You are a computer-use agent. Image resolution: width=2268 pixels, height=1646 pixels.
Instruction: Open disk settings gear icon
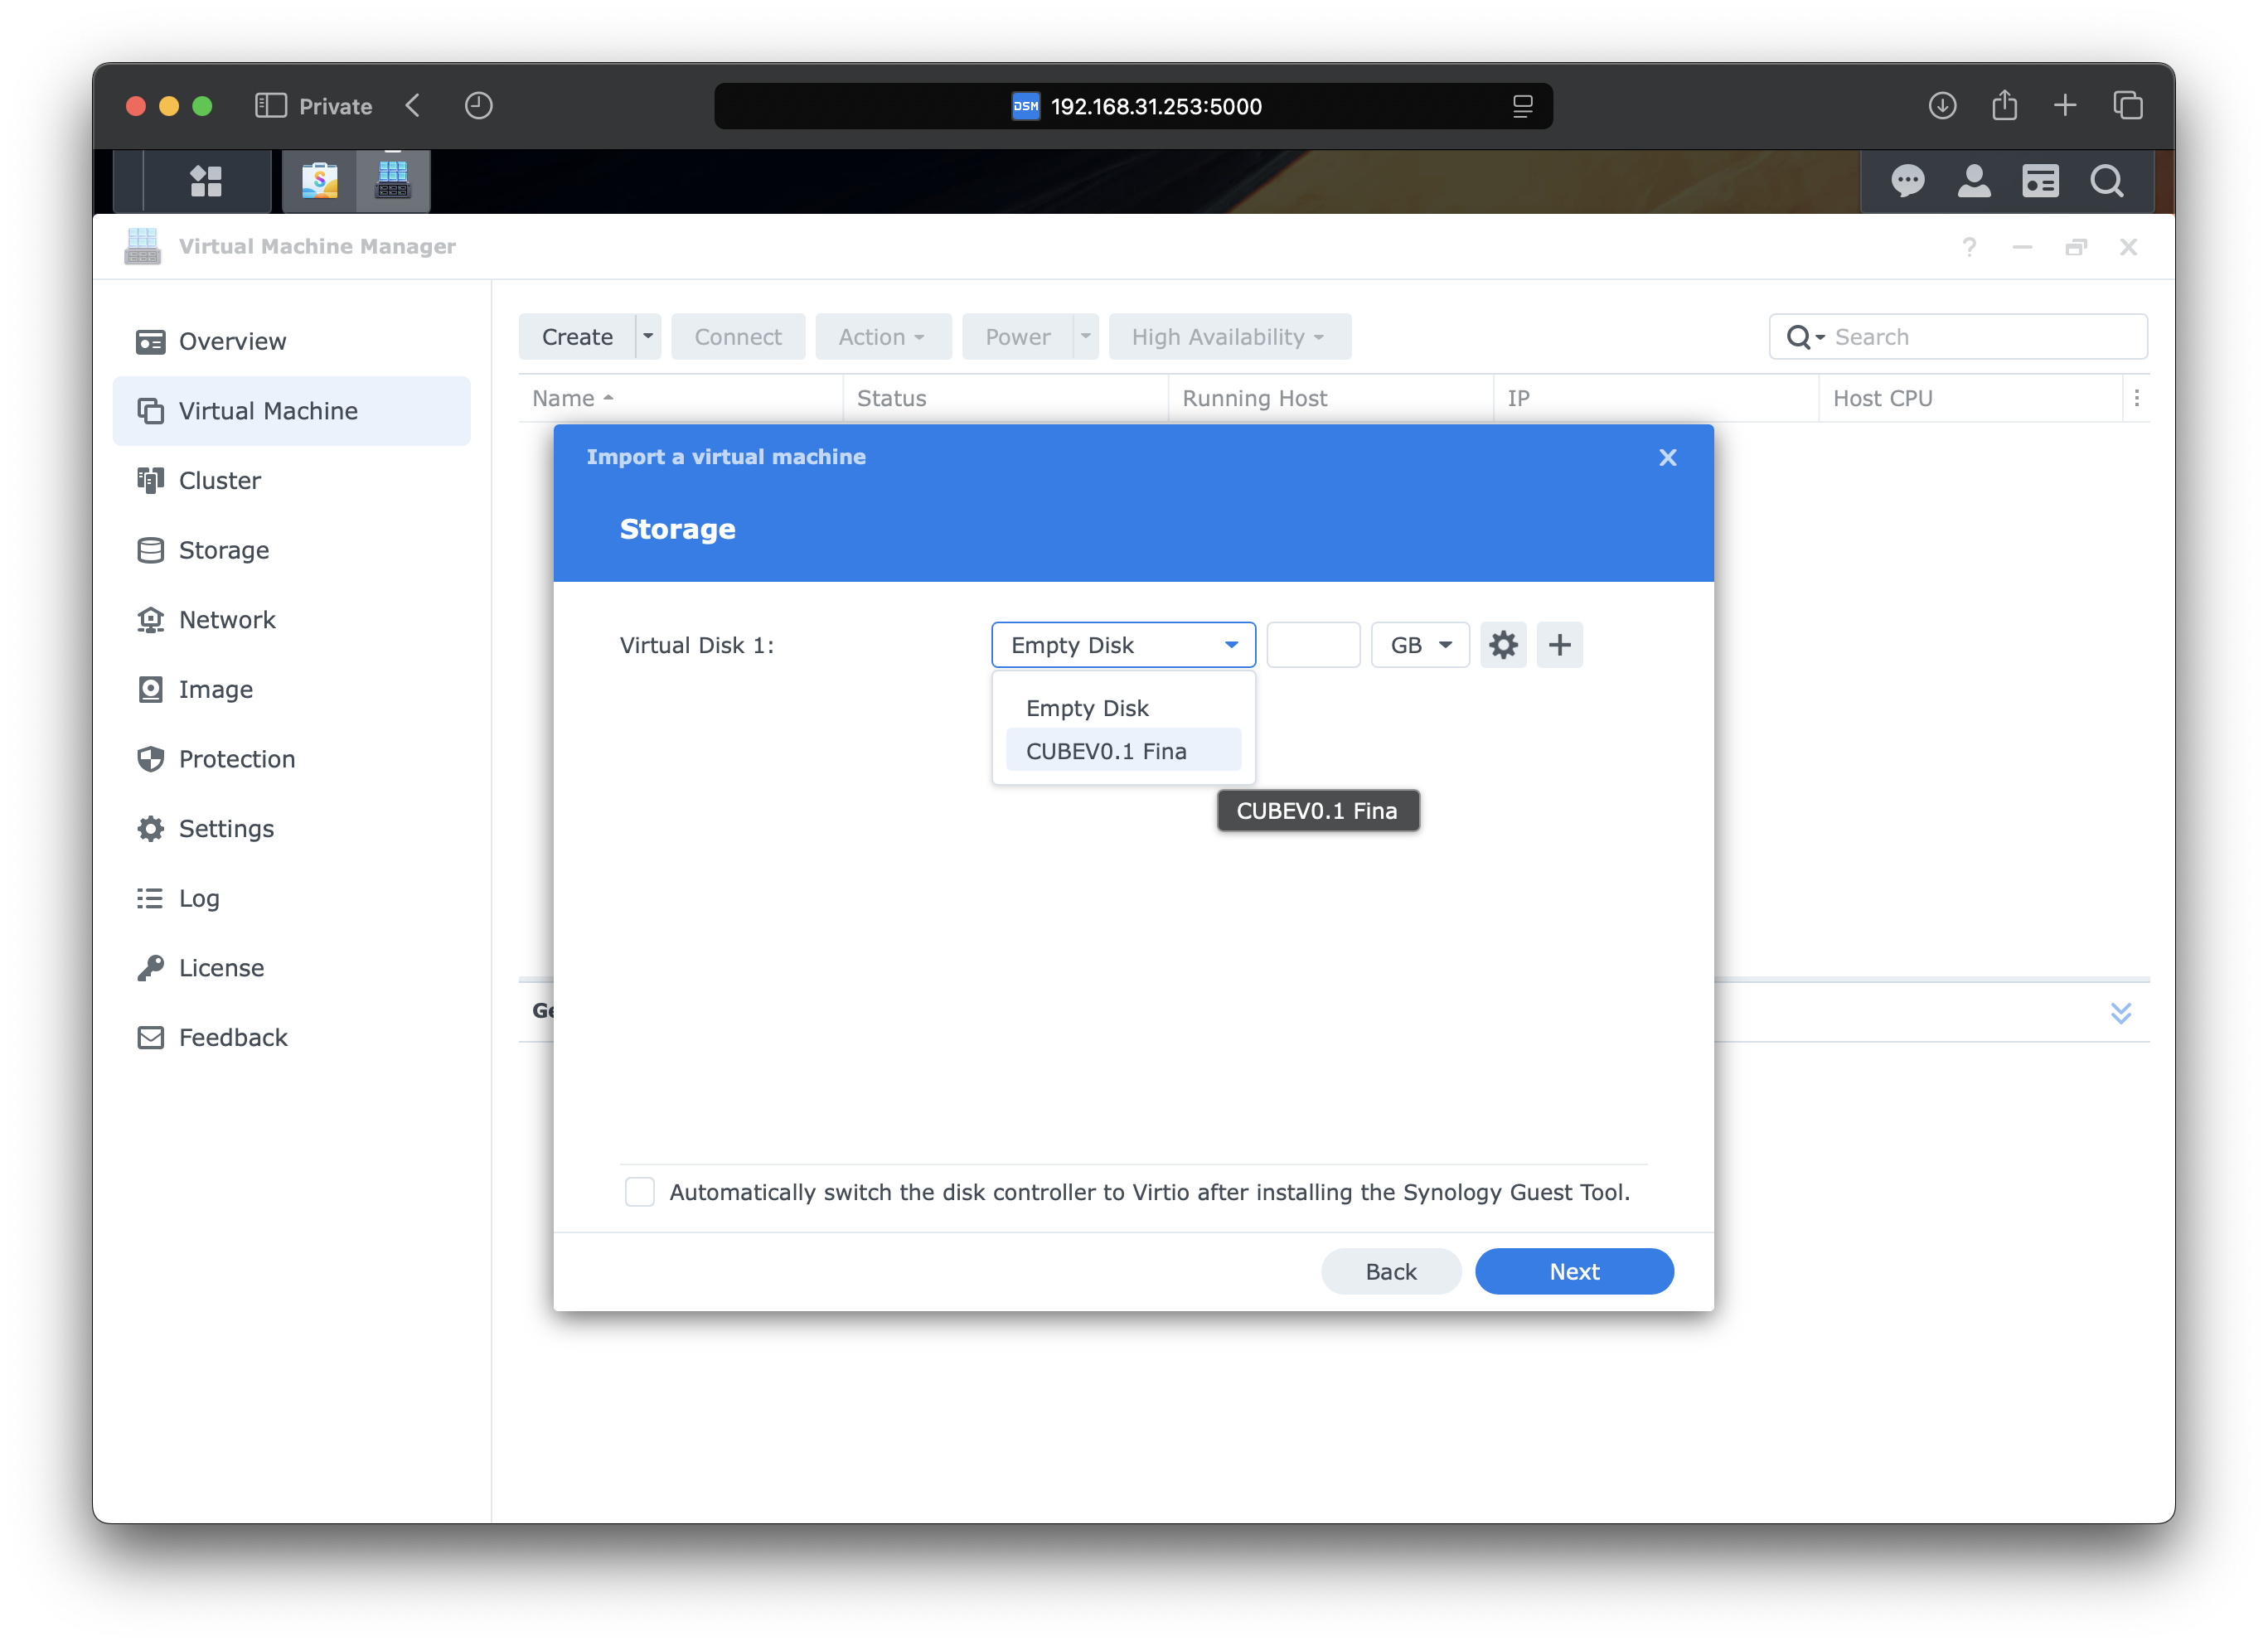click(x=1503, y=645)
